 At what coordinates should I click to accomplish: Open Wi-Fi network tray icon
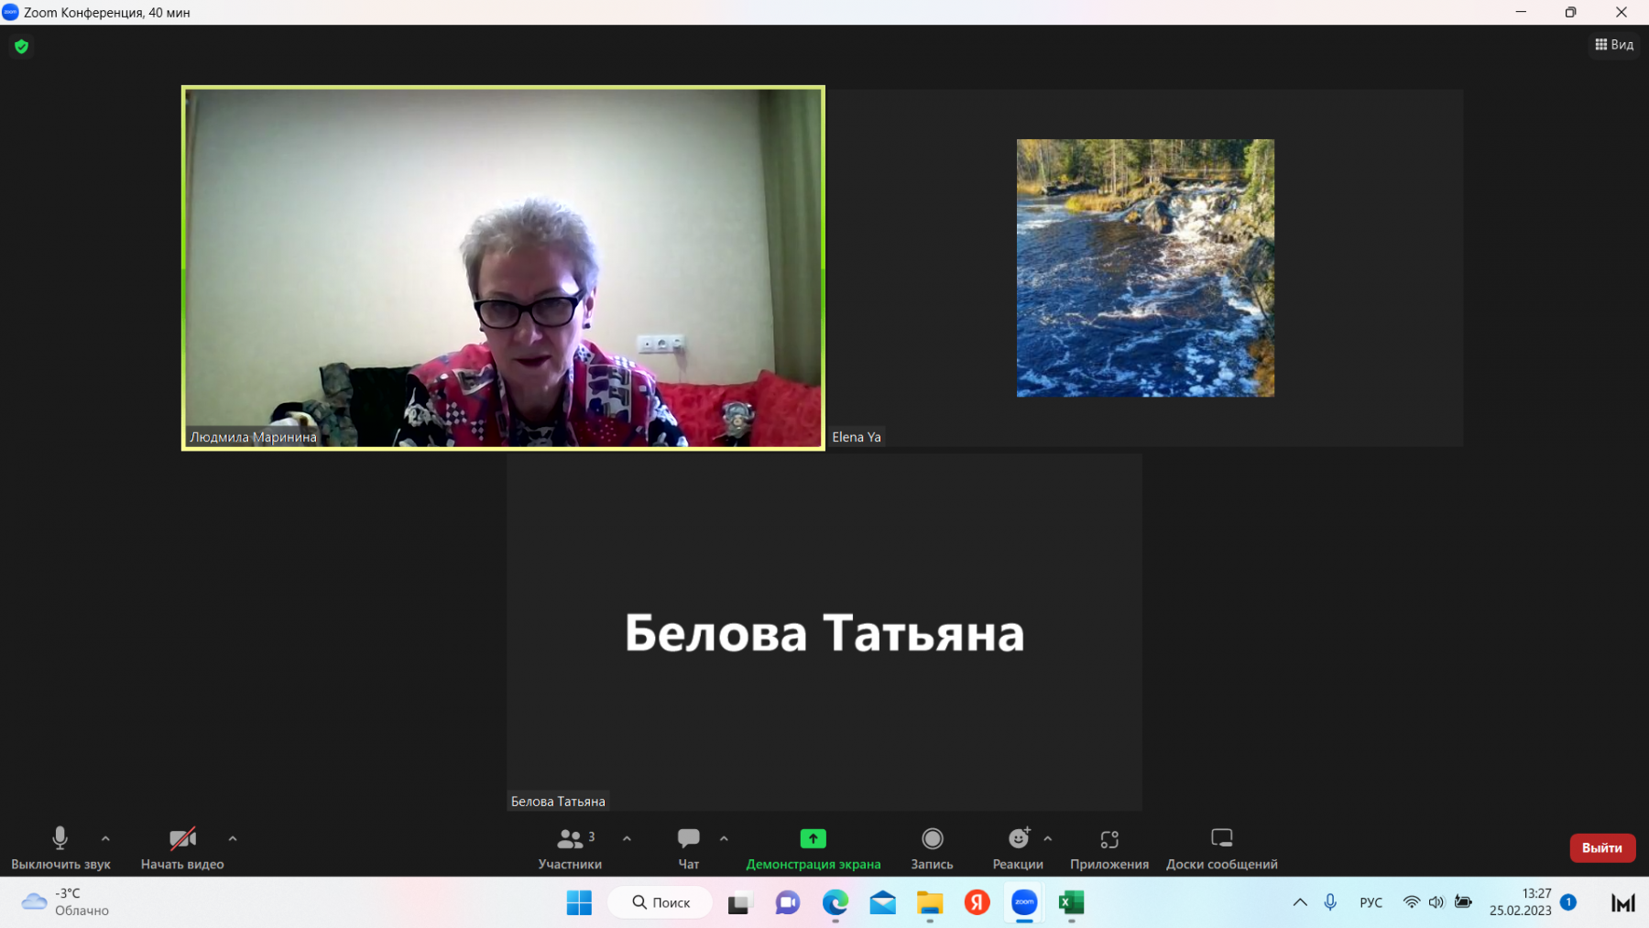tap(1412, 902)
